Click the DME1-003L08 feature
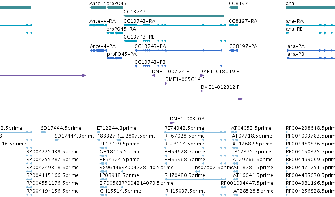Viewport: 335px width, 197px height. click(252, 123)
